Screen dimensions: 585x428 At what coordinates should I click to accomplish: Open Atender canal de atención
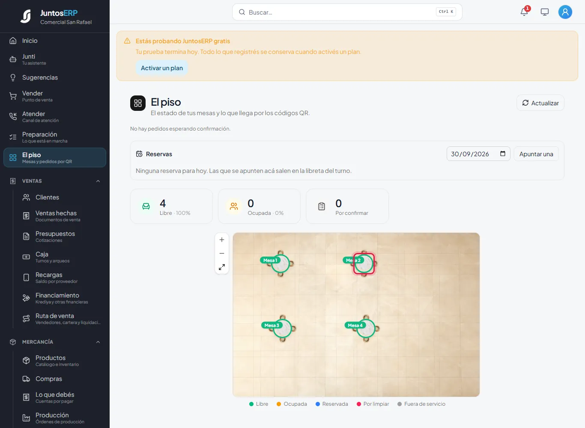(x=55, y=116)
